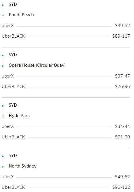Click the origin dot of Opera House route

point(3,55)
